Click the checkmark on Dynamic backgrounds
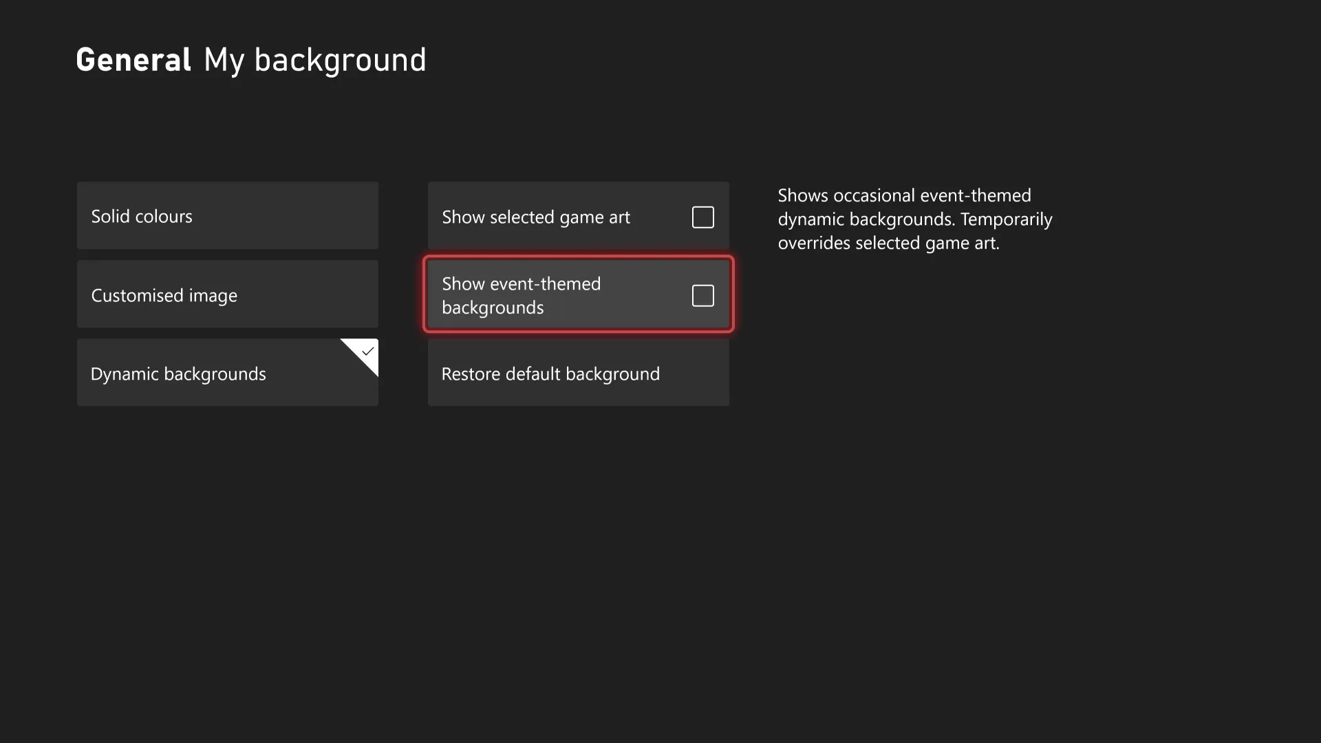 coord(367,352)
